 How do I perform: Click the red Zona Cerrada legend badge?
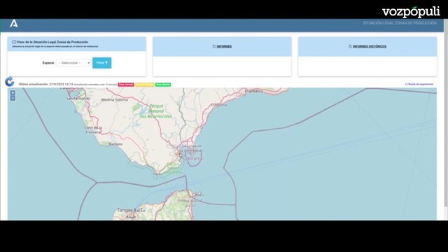point(126,85)
